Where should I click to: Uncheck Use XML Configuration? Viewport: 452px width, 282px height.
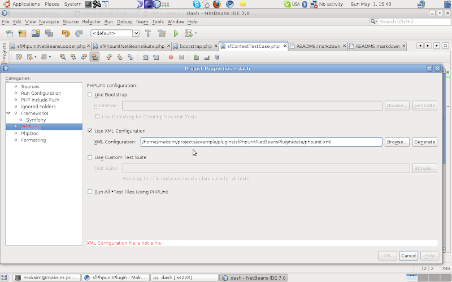point(90,131)
